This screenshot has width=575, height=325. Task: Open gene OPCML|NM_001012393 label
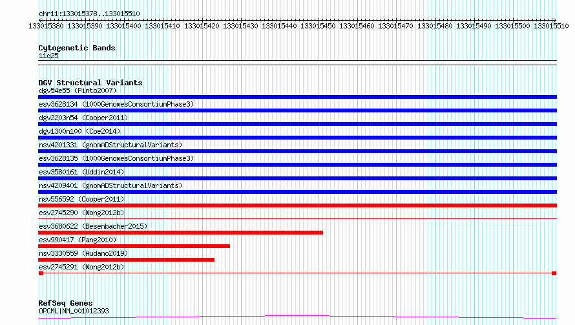point(74,311)
